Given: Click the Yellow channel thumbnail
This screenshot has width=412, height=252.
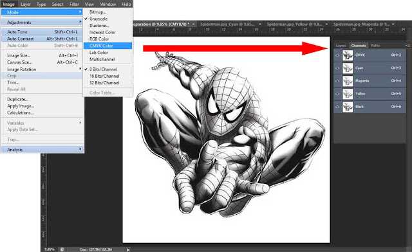Looking at the screenshot, I should (348, 94).
